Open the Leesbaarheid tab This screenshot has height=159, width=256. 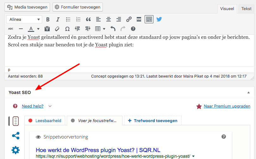pyautogui.click(x=45, y=121)
